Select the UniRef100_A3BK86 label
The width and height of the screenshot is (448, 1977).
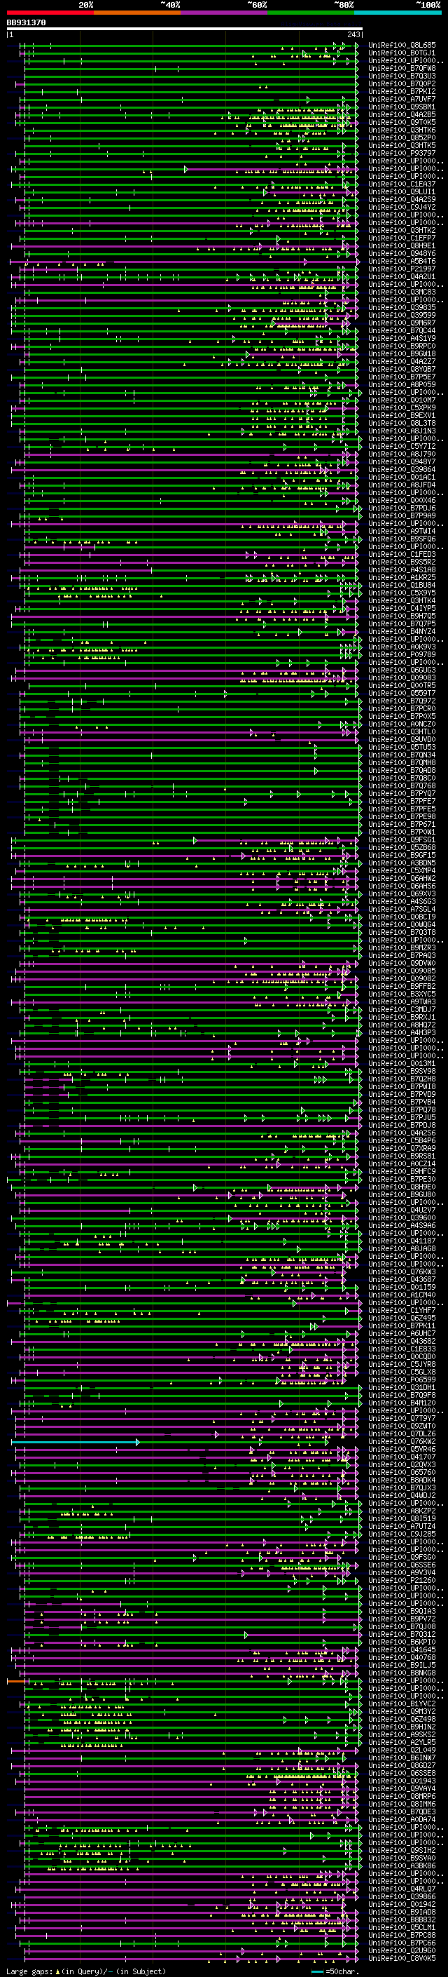[402, 1865]
